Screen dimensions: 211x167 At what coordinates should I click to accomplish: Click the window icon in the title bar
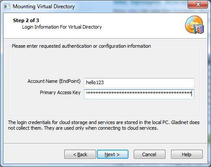click(7, 7)
